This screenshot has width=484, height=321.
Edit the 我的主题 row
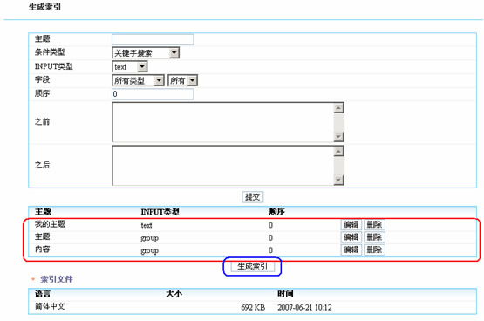(351, 224)
